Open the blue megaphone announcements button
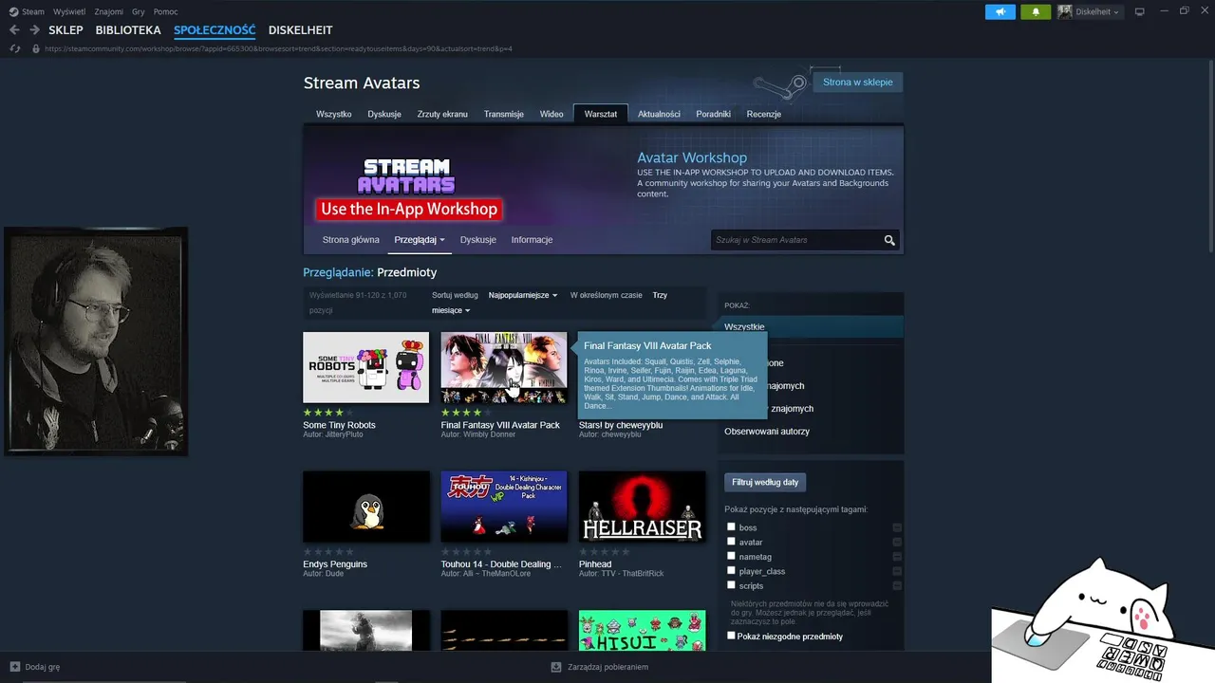The image size is (1215, 683). [x=1000, y=11]
